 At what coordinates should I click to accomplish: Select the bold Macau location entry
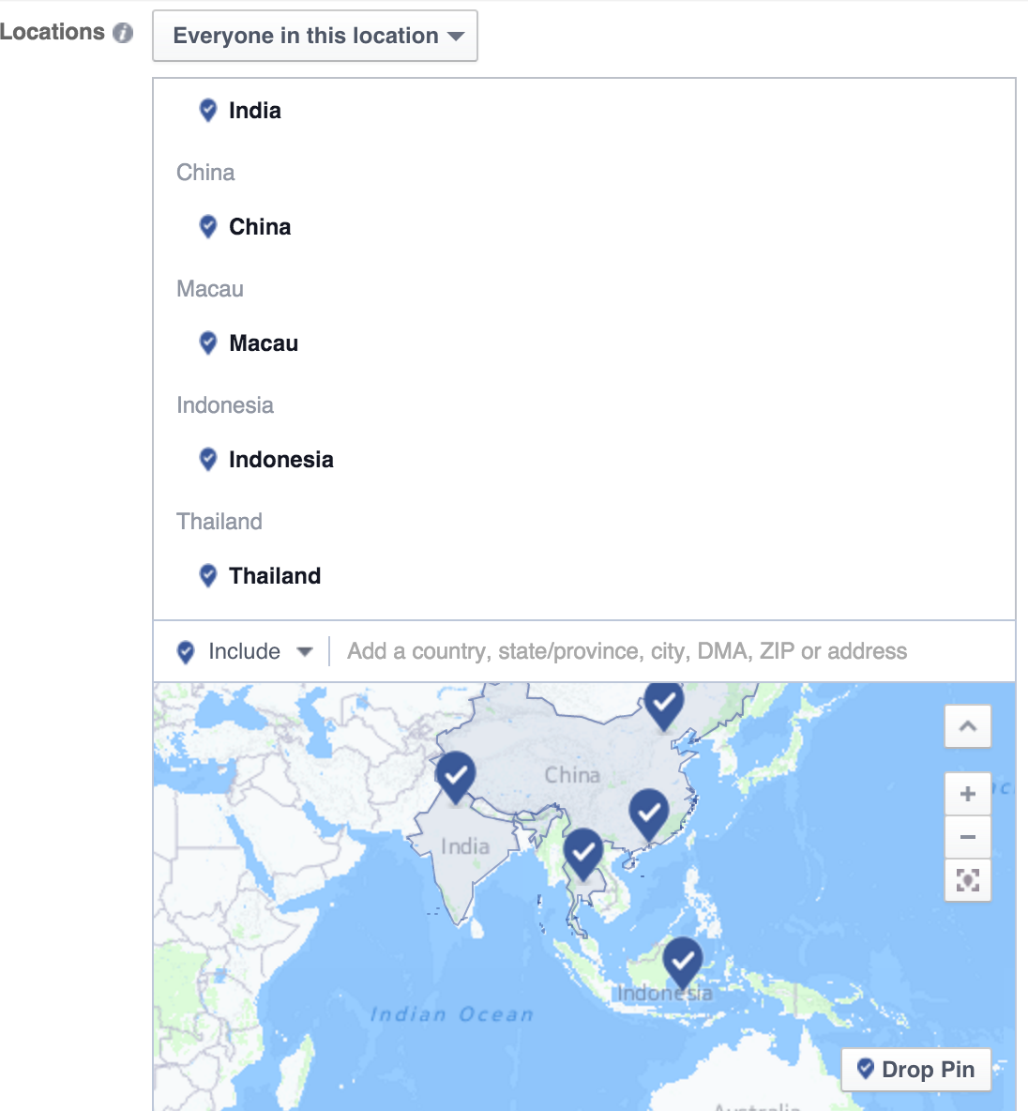(263, 342)
